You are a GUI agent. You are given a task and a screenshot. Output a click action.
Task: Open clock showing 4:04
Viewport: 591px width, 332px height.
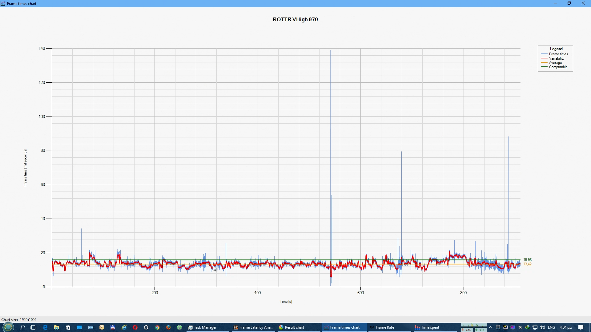566,327
